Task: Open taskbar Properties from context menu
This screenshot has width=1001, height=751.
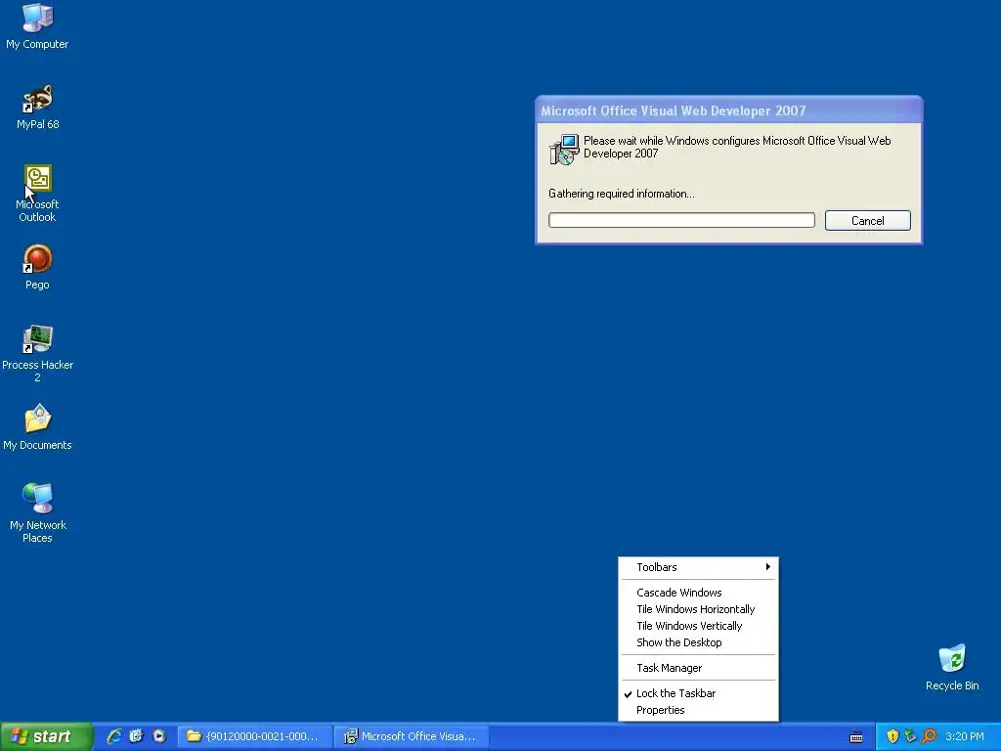Action: (x=698, y=710)
